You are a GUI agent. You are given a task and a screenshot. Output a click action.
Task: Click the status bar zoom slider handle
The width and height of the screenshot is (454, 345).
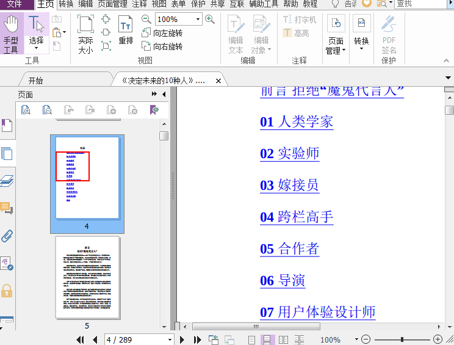[402, 340]
